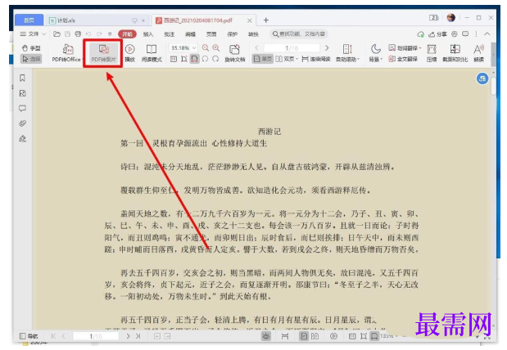The height and width of the screenshot is (350, 507).
Task: Enable 双页 double page view
Action: [285, 59]
